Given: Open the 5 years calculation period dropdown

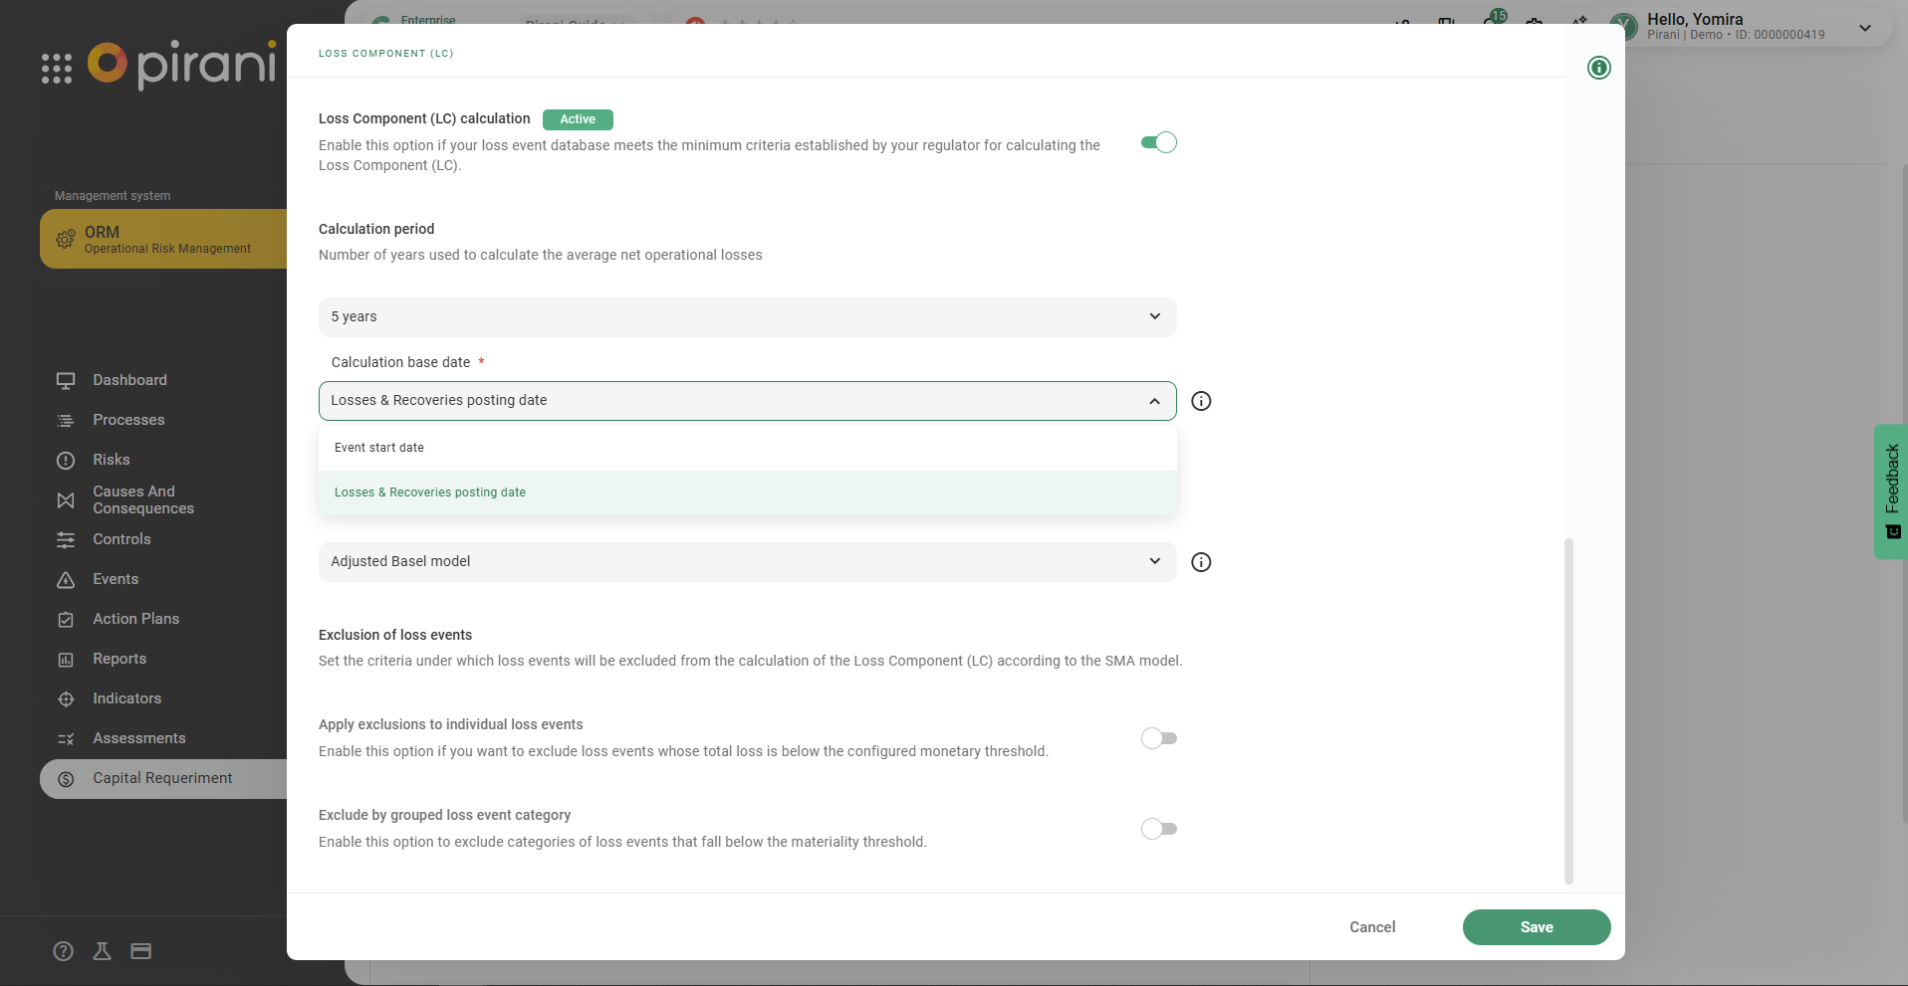Looking at the screenshot, I should (x=747, y=317).
